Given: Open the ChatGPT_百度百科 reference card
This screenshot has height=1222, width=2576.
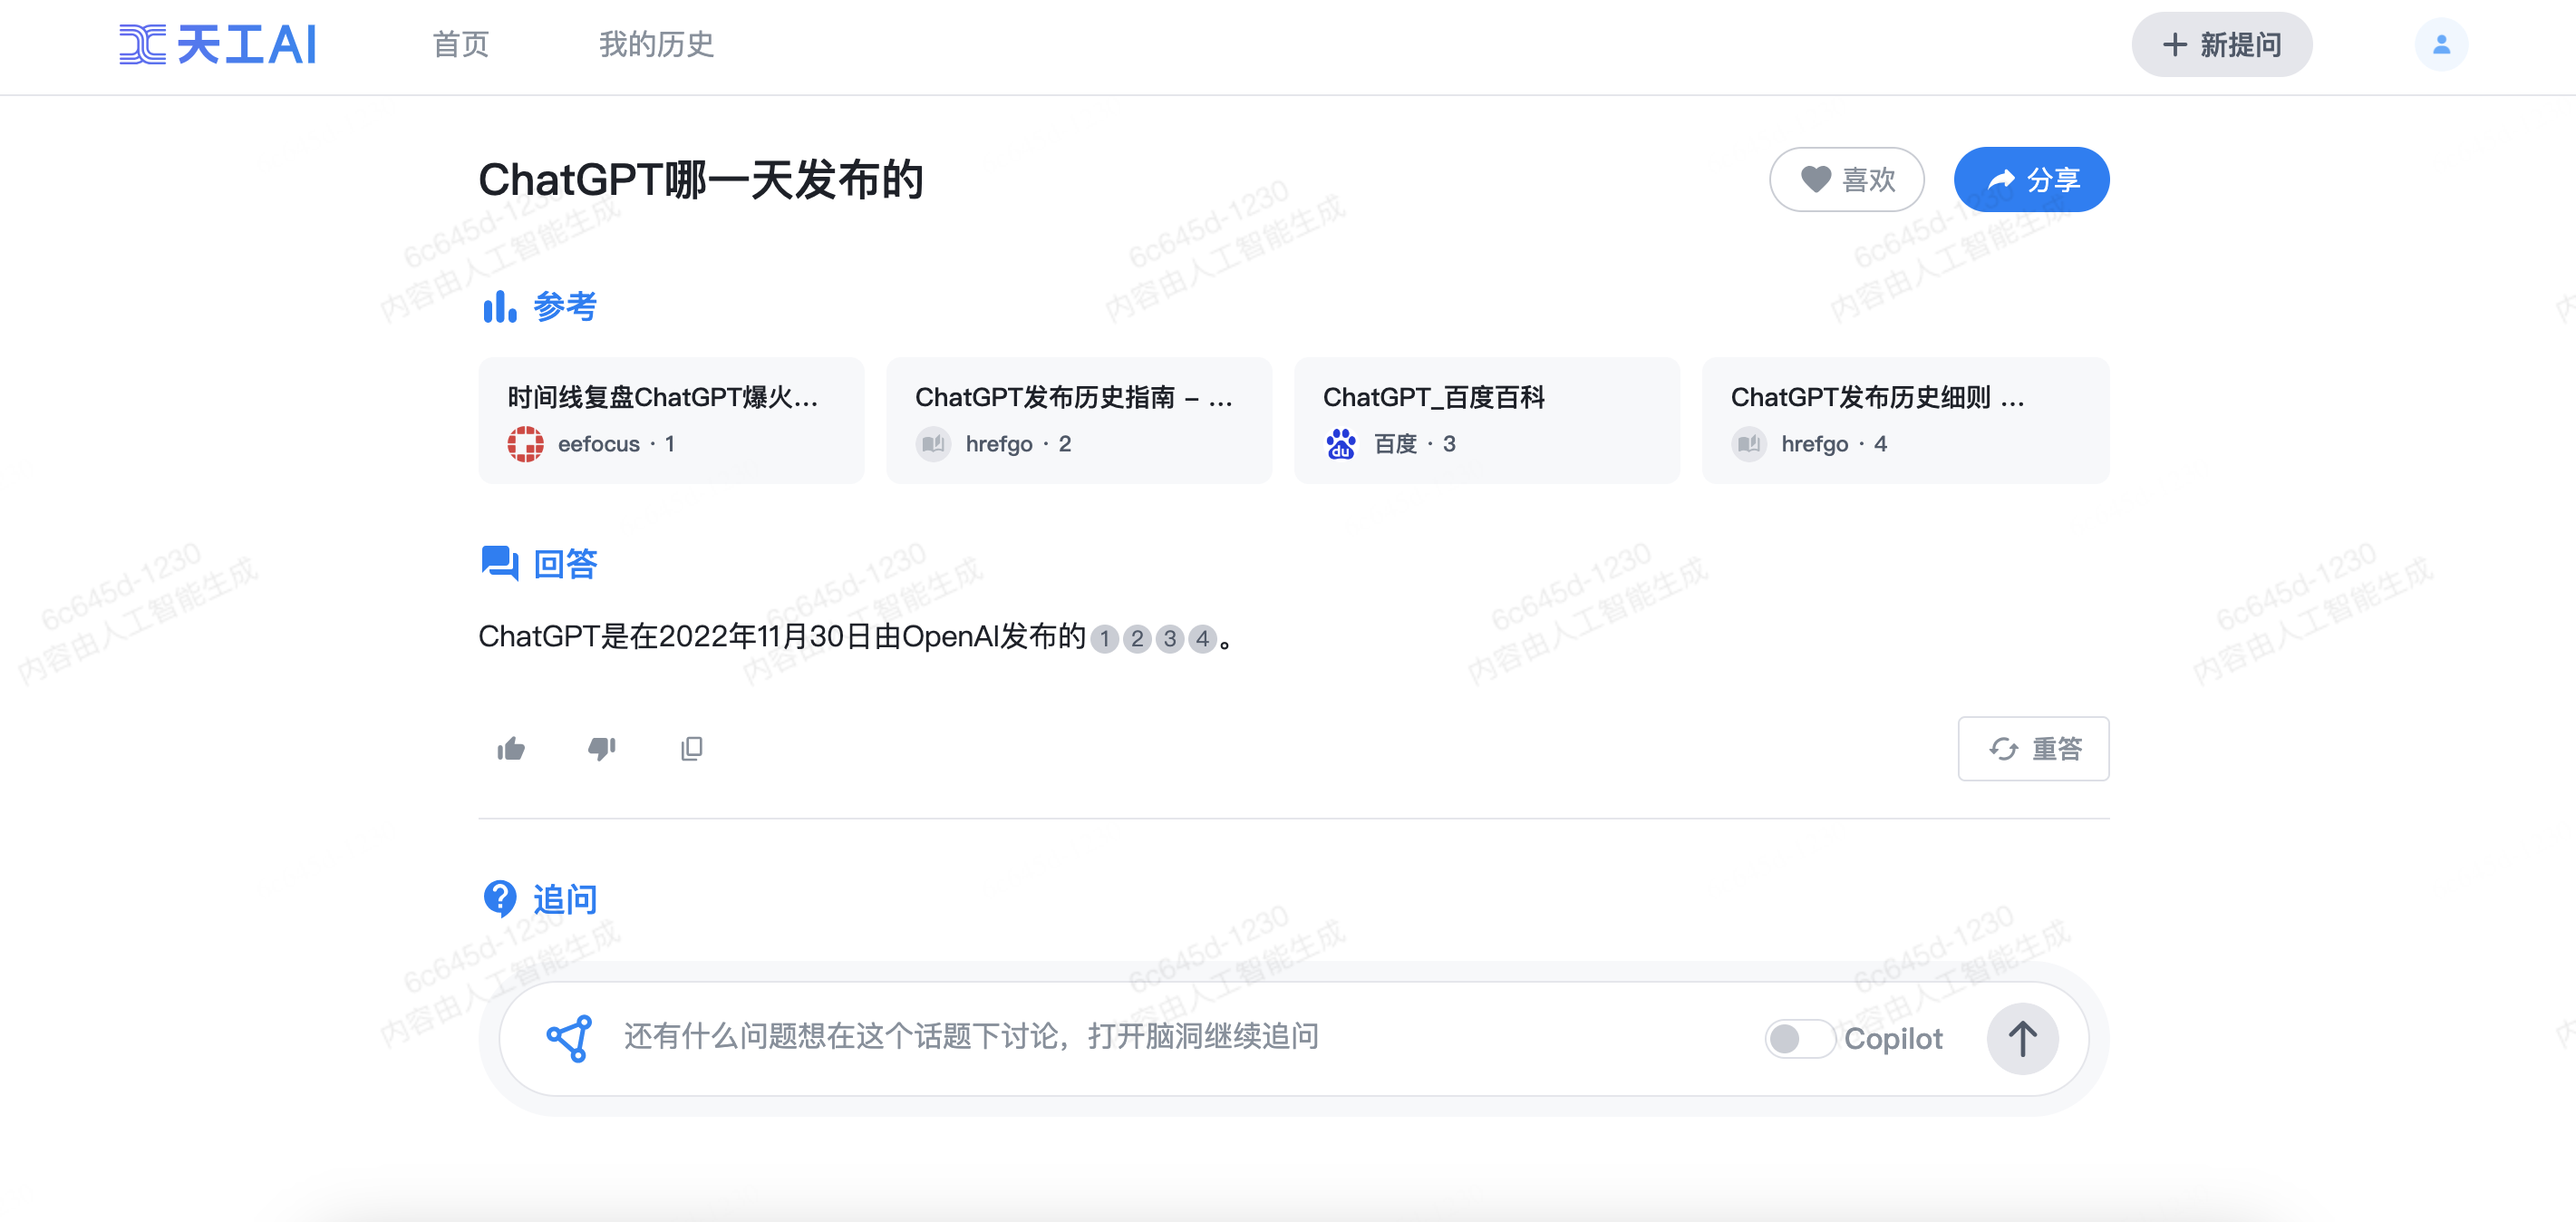Looking at the screenshot, I should click(1486, 420).
